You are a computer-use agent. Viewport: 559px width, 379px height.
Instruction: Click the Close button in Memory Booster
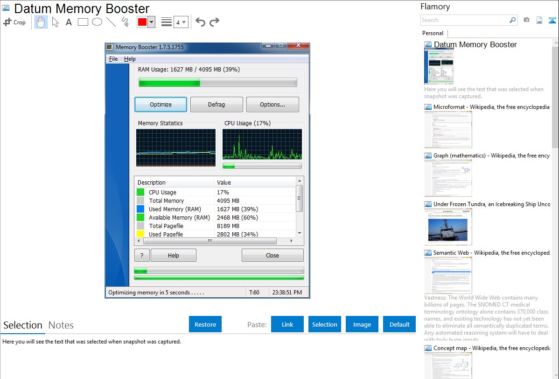273,255
